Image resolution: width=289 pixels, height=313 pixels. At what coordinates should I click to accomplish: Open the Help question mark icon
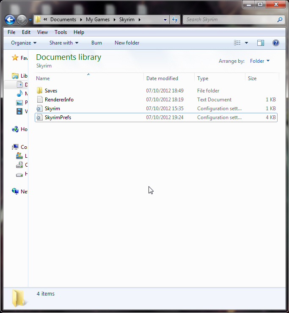coord(276,43)
